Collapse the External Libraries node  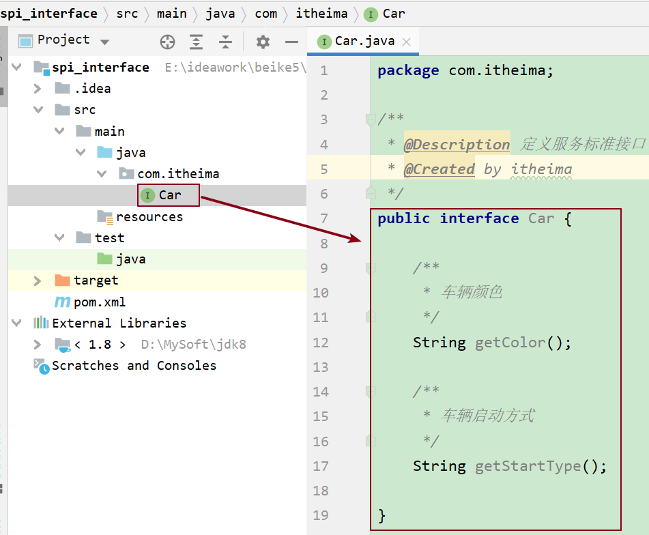coord(16,323)
